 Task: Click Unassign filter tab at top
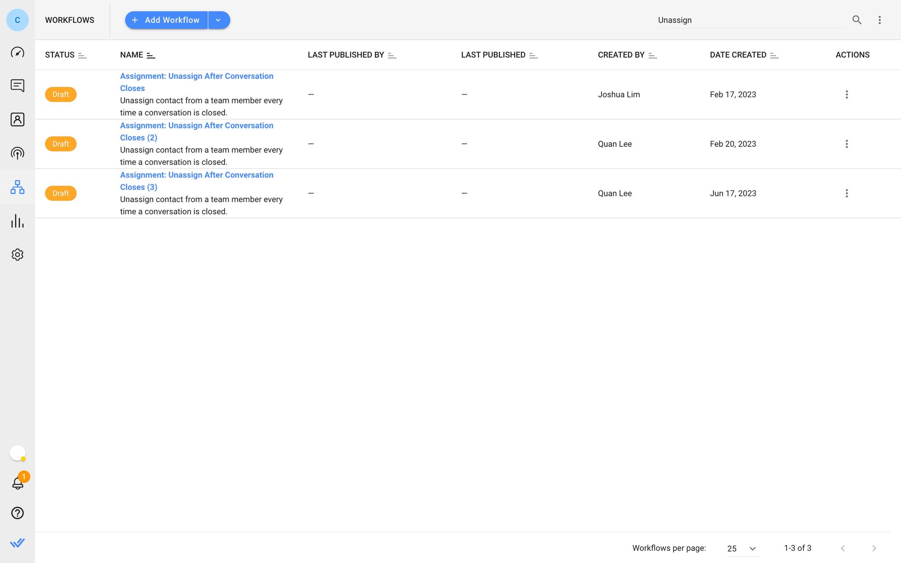click(x=674, y=20)
